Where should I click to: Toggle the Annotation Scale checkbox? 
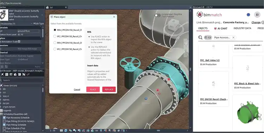[x=19, y=41]
